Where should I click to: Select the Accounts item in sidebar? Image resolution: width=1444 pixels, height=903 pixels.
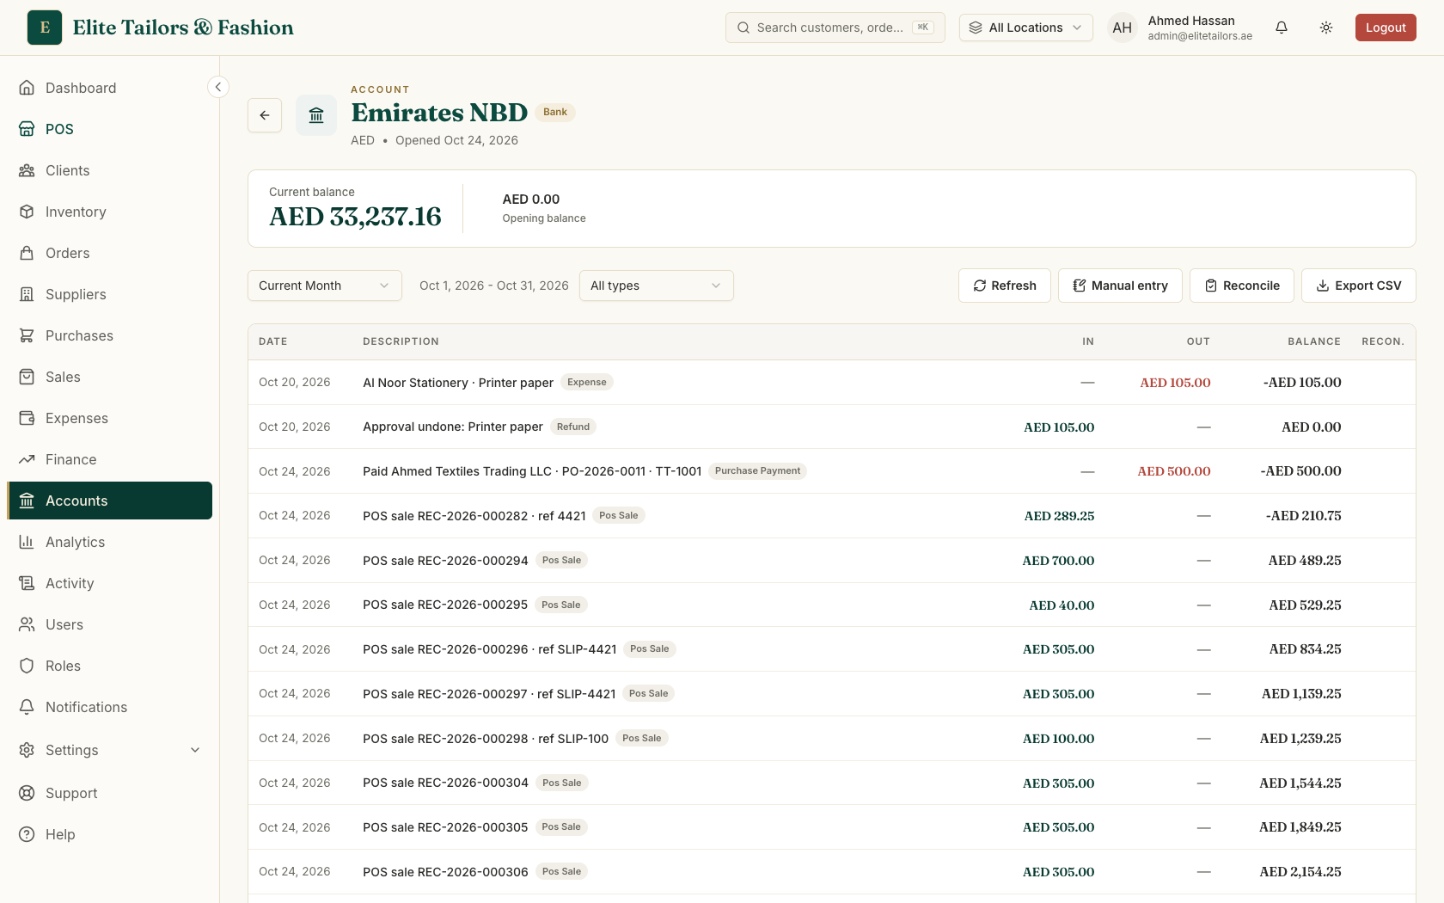[x=110, y=501]
